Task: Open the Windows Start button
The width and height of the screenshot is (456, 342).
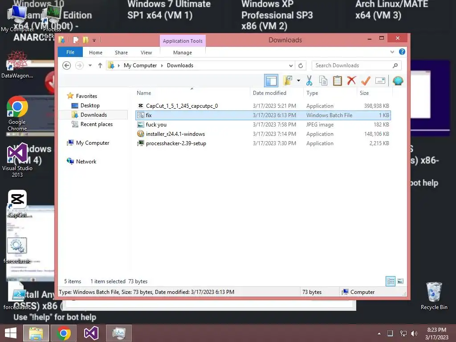Action: pos(11,333)
